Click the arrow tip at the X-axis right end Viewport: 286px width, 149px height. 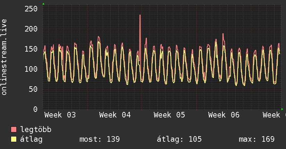[282, 109]
